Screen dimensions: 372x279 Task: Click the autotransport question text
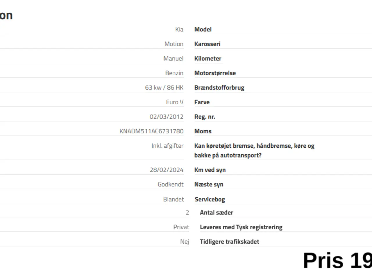[x=254, y=151]
